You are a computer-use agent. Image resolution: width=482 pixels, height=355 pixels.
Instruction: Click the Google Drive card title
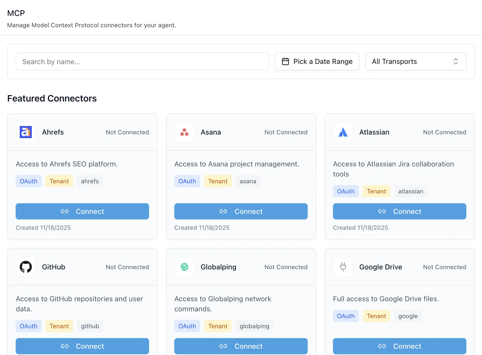[381, 267]
